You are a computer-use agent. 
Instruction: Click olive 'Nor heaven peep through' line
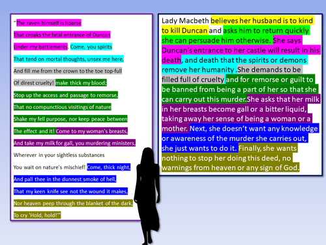pyautogui.click(x=73, y=203)
